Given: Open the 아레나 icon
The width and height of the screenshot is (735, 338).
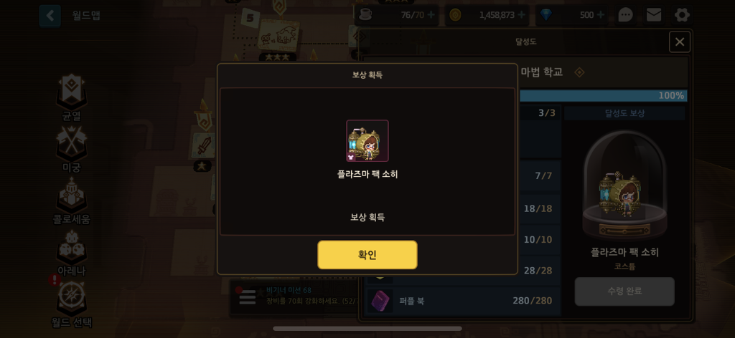Looking at the screenshot, I should pos(71,248).
